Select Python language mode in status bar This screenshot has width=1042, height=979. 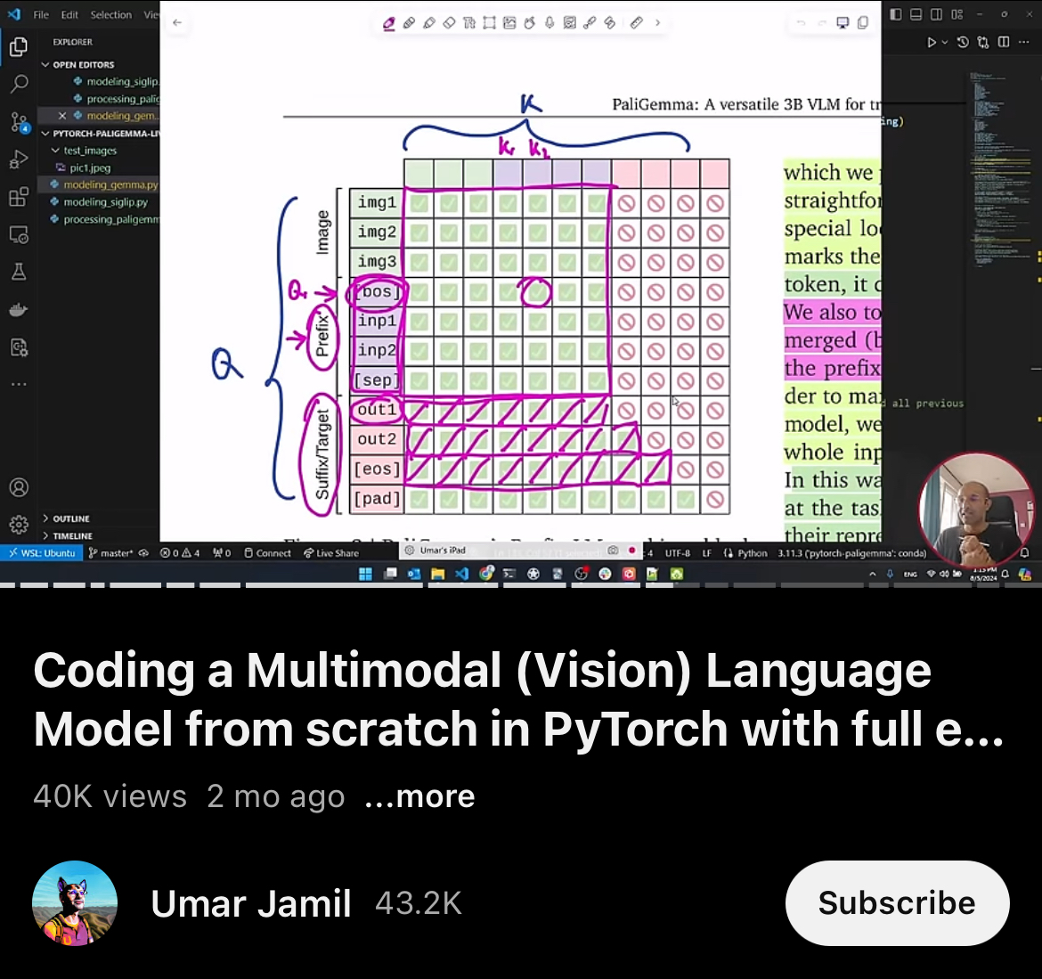click(x=752, y=553)
